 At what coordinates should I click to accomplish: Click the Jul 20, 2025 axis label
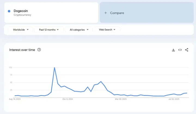click(174, 99)
